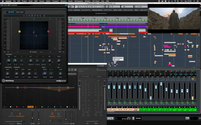Screen dimensions: 201x125
Task: Open the Project menu
Action: 24,1
